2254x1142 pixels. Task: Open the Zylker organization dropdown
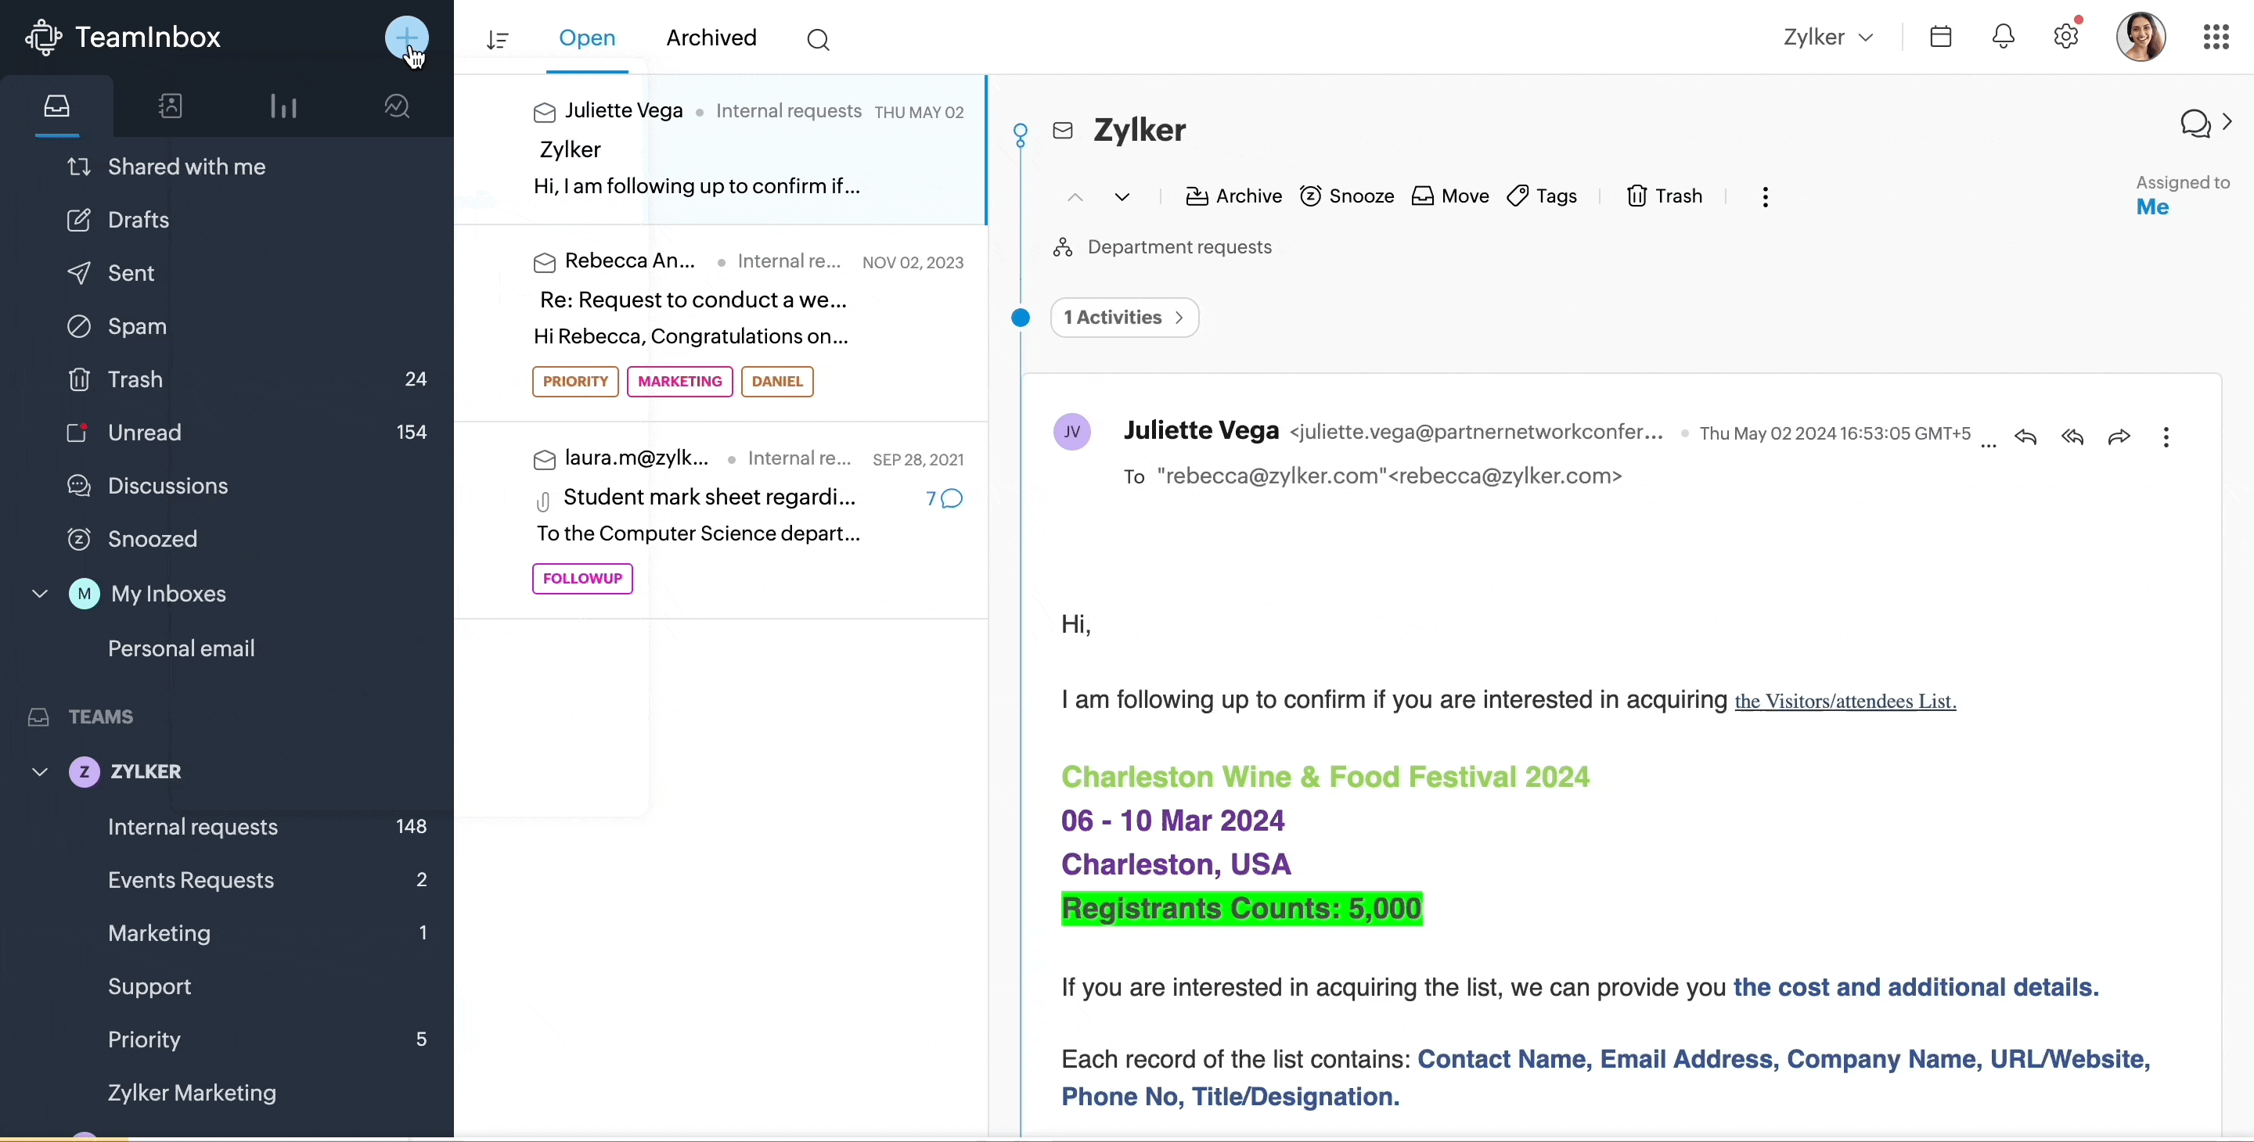click(1829, 38)
